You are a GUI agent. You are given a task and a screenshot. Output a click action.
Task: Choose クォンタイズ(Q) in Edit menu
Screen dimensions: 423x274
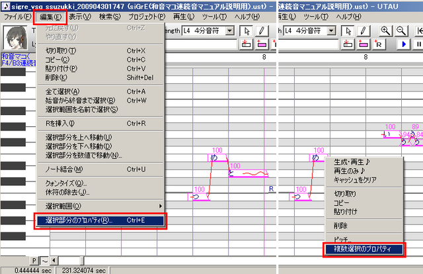[x=100, y=183]
